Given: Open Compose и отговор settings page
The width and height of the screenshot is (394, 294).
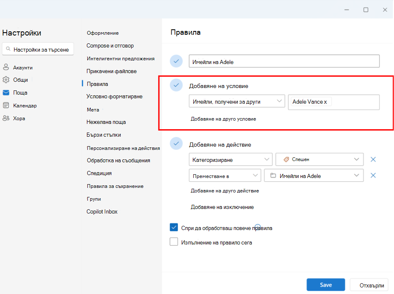Looking at the screenshot, I should tap(110, 45).
